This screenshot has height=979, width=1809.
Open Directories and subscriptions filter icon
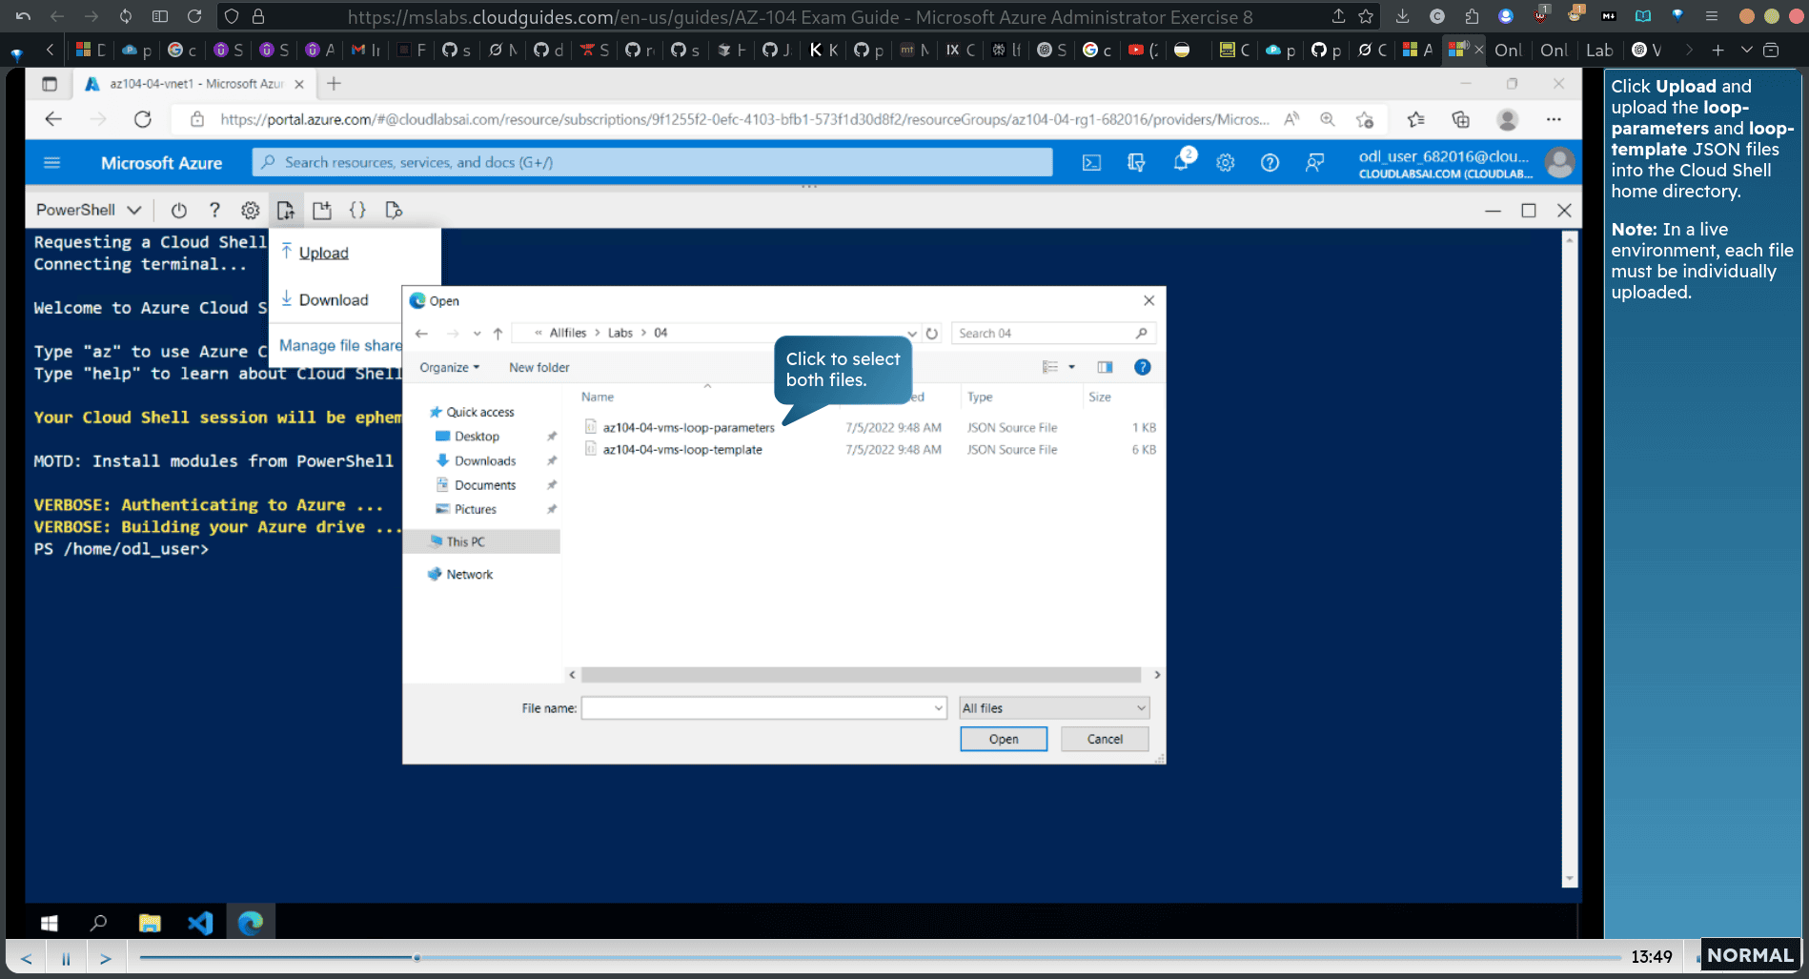pyautogui.click(x=1136, y=163)
